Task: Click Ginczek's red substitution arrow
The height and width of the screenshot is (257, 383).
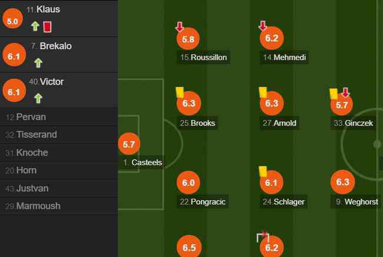Action: 345,92
